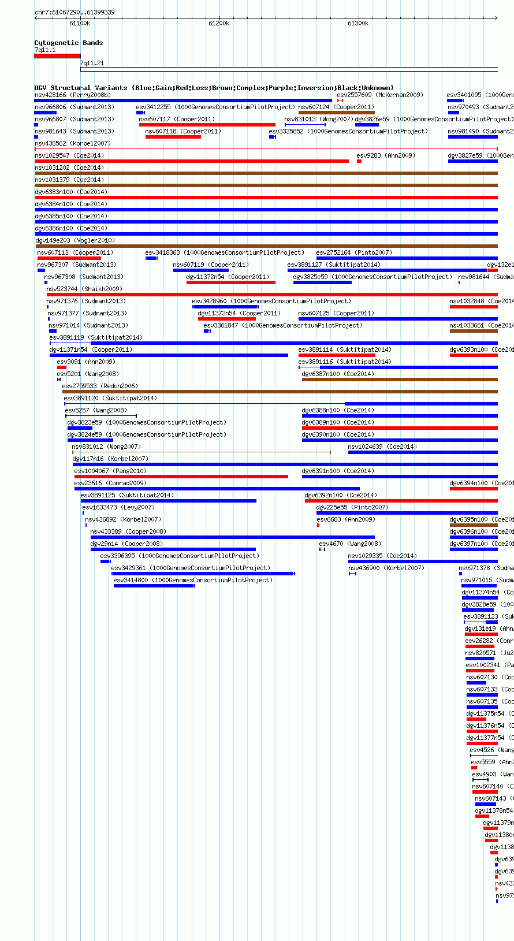Click the 7q11.21 cytogenetic band label
The image size is (514, 941).
[92, 63]
